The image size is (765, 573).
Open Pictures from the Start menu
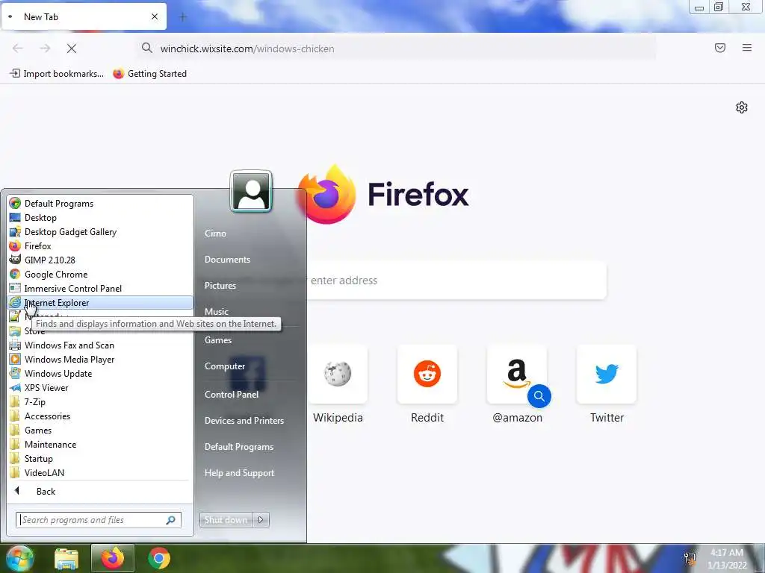point(220,286)
